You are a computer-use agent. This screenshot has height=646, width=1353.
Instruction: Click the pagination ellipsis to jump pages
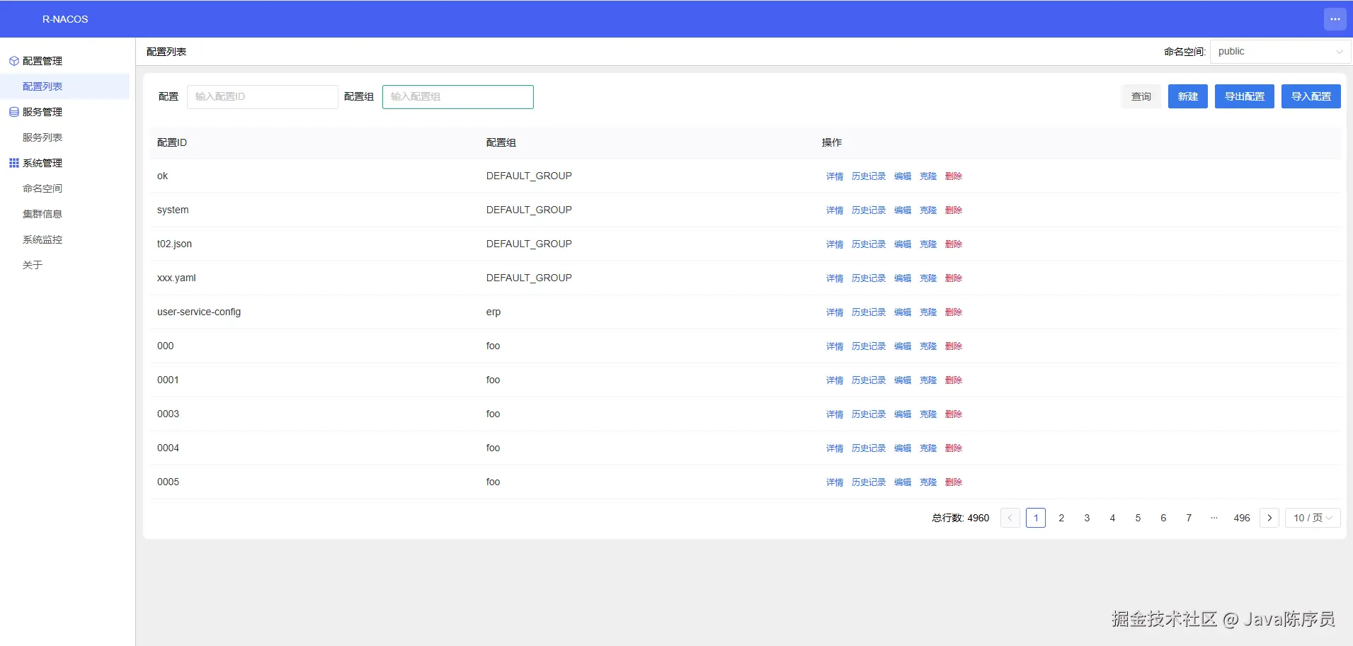(x=1214, y=518)
